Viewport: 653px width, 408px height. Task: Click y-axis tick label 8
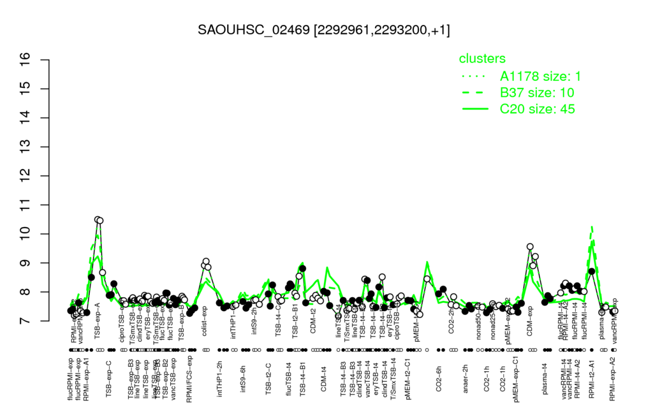(x=25, y=292)
